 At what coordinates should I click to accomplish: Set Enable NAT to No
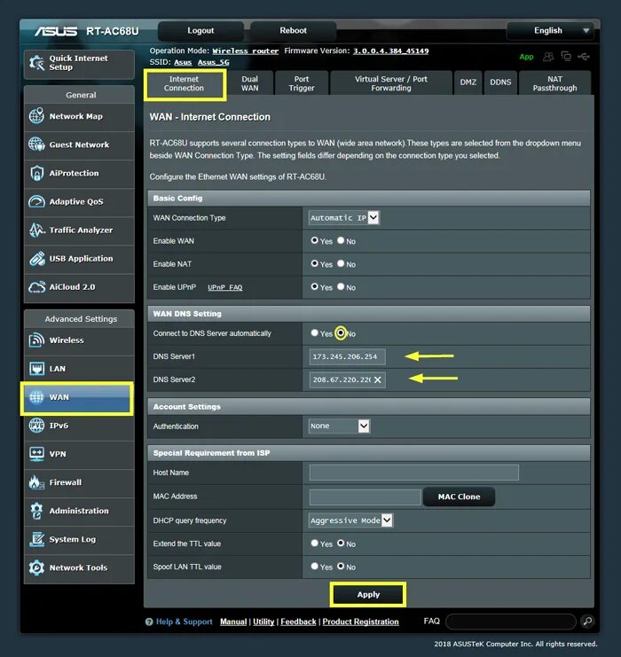click(341, 263)
